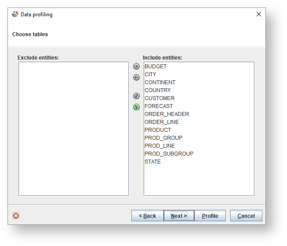Close the Data profiling dialog
The height and width of the screenshot is (246, 287).
point(259,15)
